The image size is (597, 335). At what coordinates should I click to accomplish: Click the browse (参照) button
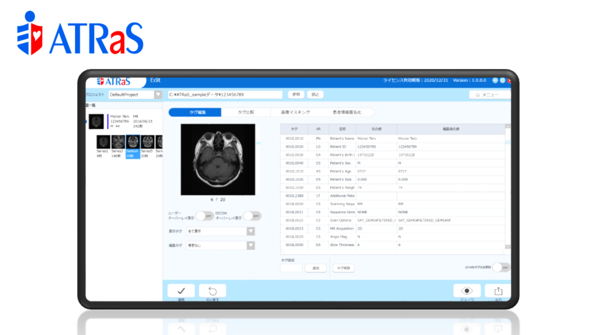[x=296, y=95]
